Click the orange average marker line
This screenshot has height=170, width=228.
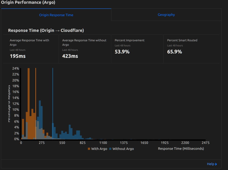pyautogui.click(x=36, y=103)
